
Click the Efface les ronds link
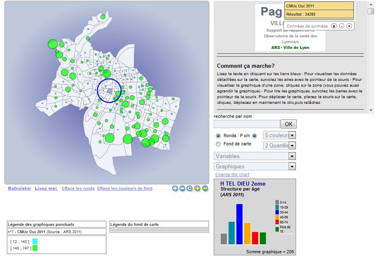[x=78, y=188]
